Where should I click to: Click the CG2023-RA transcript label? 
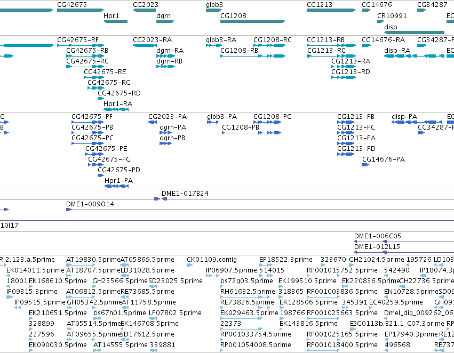pyautogui.click(x=152, y=40)
